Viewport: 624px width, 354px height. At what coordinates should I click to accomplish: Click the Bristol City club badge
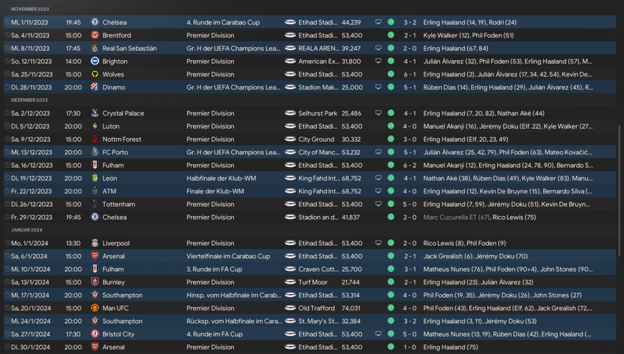click(x=95, y=334)
